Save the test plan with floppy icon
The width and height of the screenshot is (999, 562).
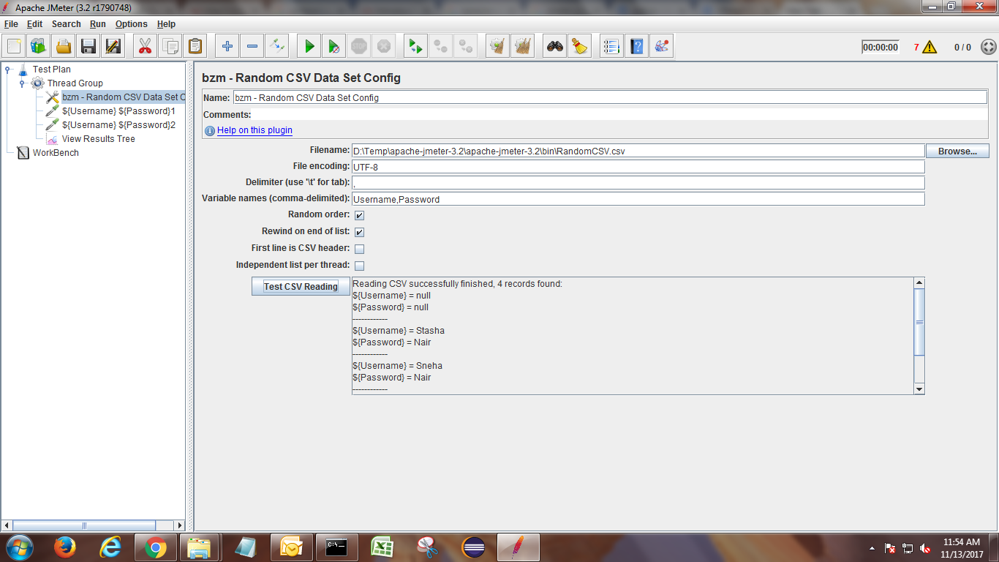(x=88, y=46)
